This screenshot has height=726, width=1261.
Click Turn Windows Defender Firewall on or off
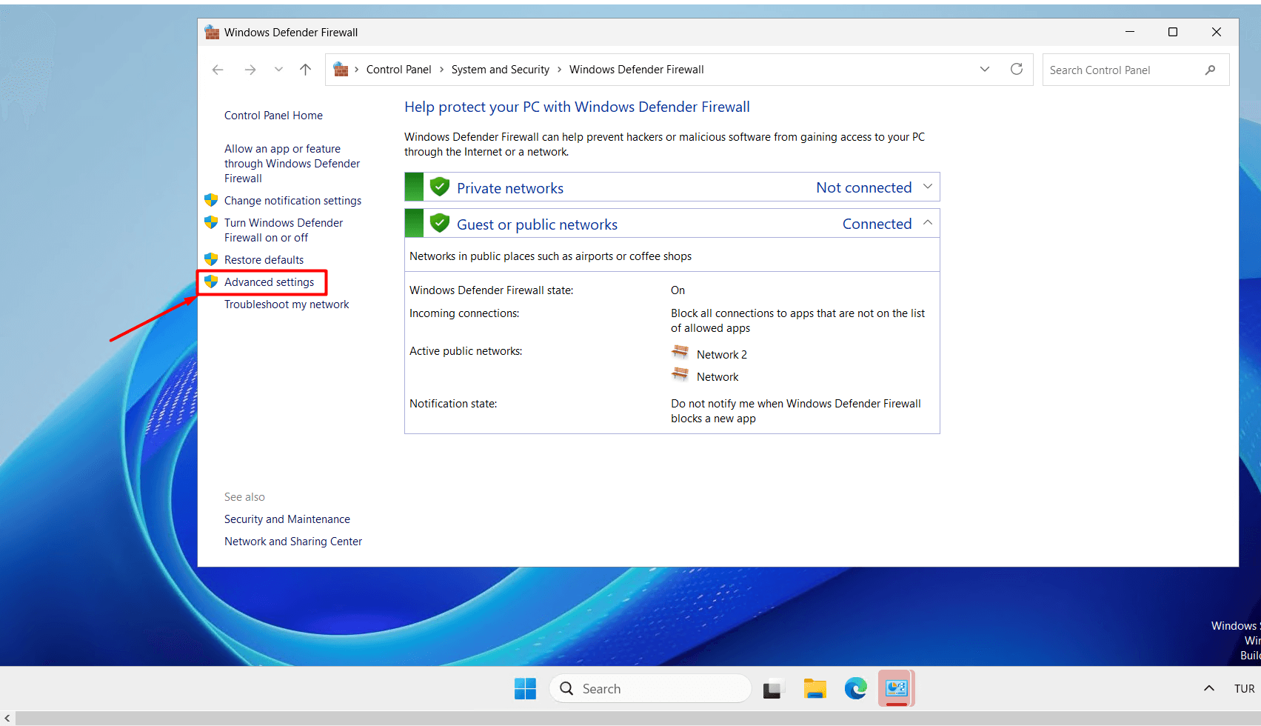(283, 230)
